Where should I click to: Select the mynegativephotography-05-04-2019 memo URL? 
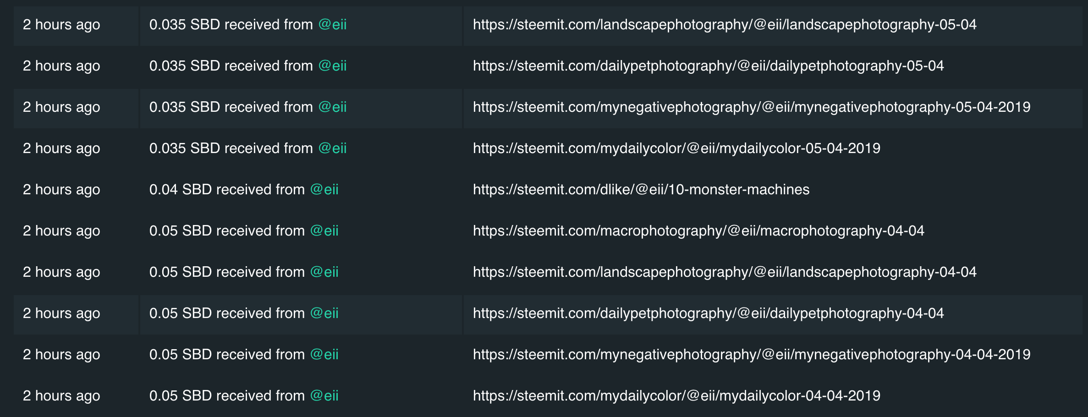tap(752, 107)
